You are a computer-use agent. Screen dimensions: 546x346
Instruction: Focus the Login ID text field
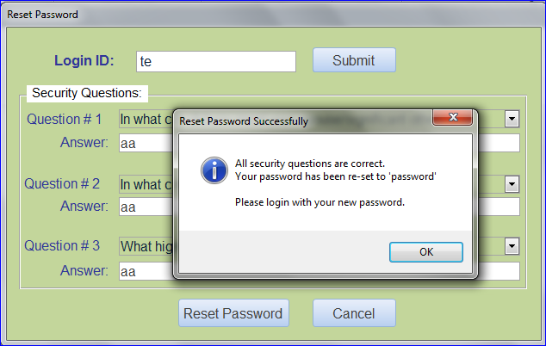point(216,62)
